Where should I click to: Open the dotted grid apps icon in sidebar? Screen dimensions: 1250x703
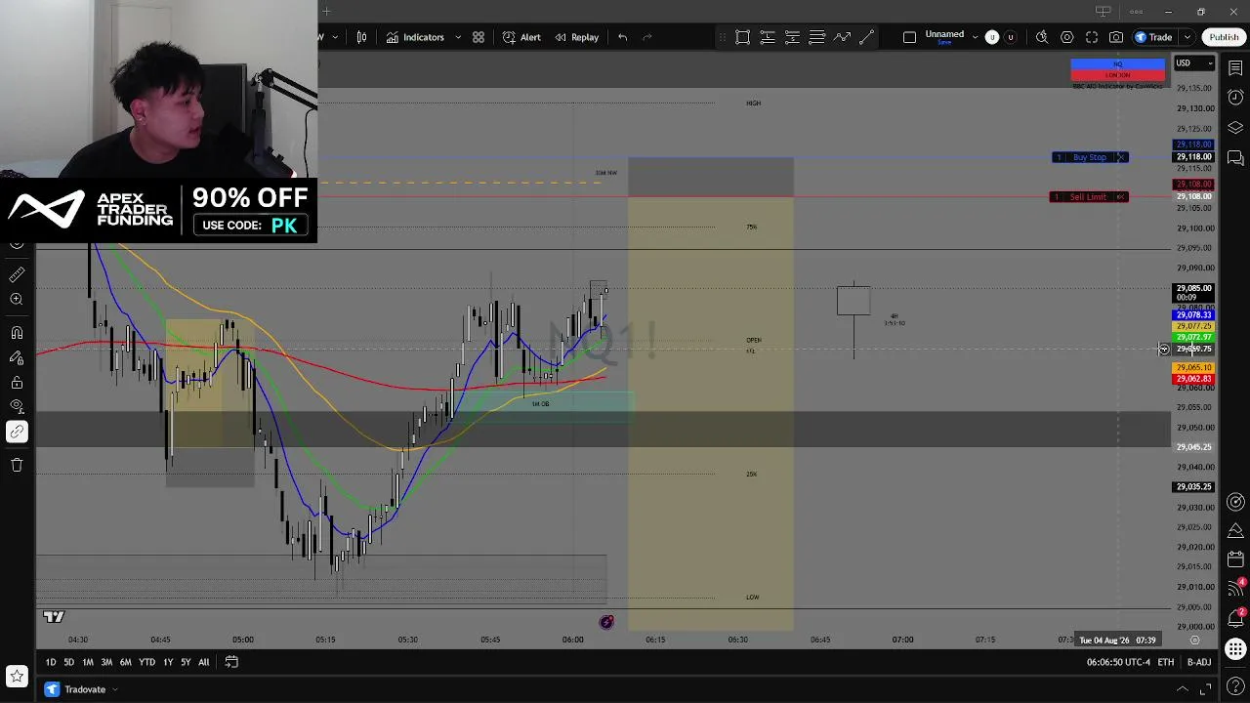[x=1235, y=649]
